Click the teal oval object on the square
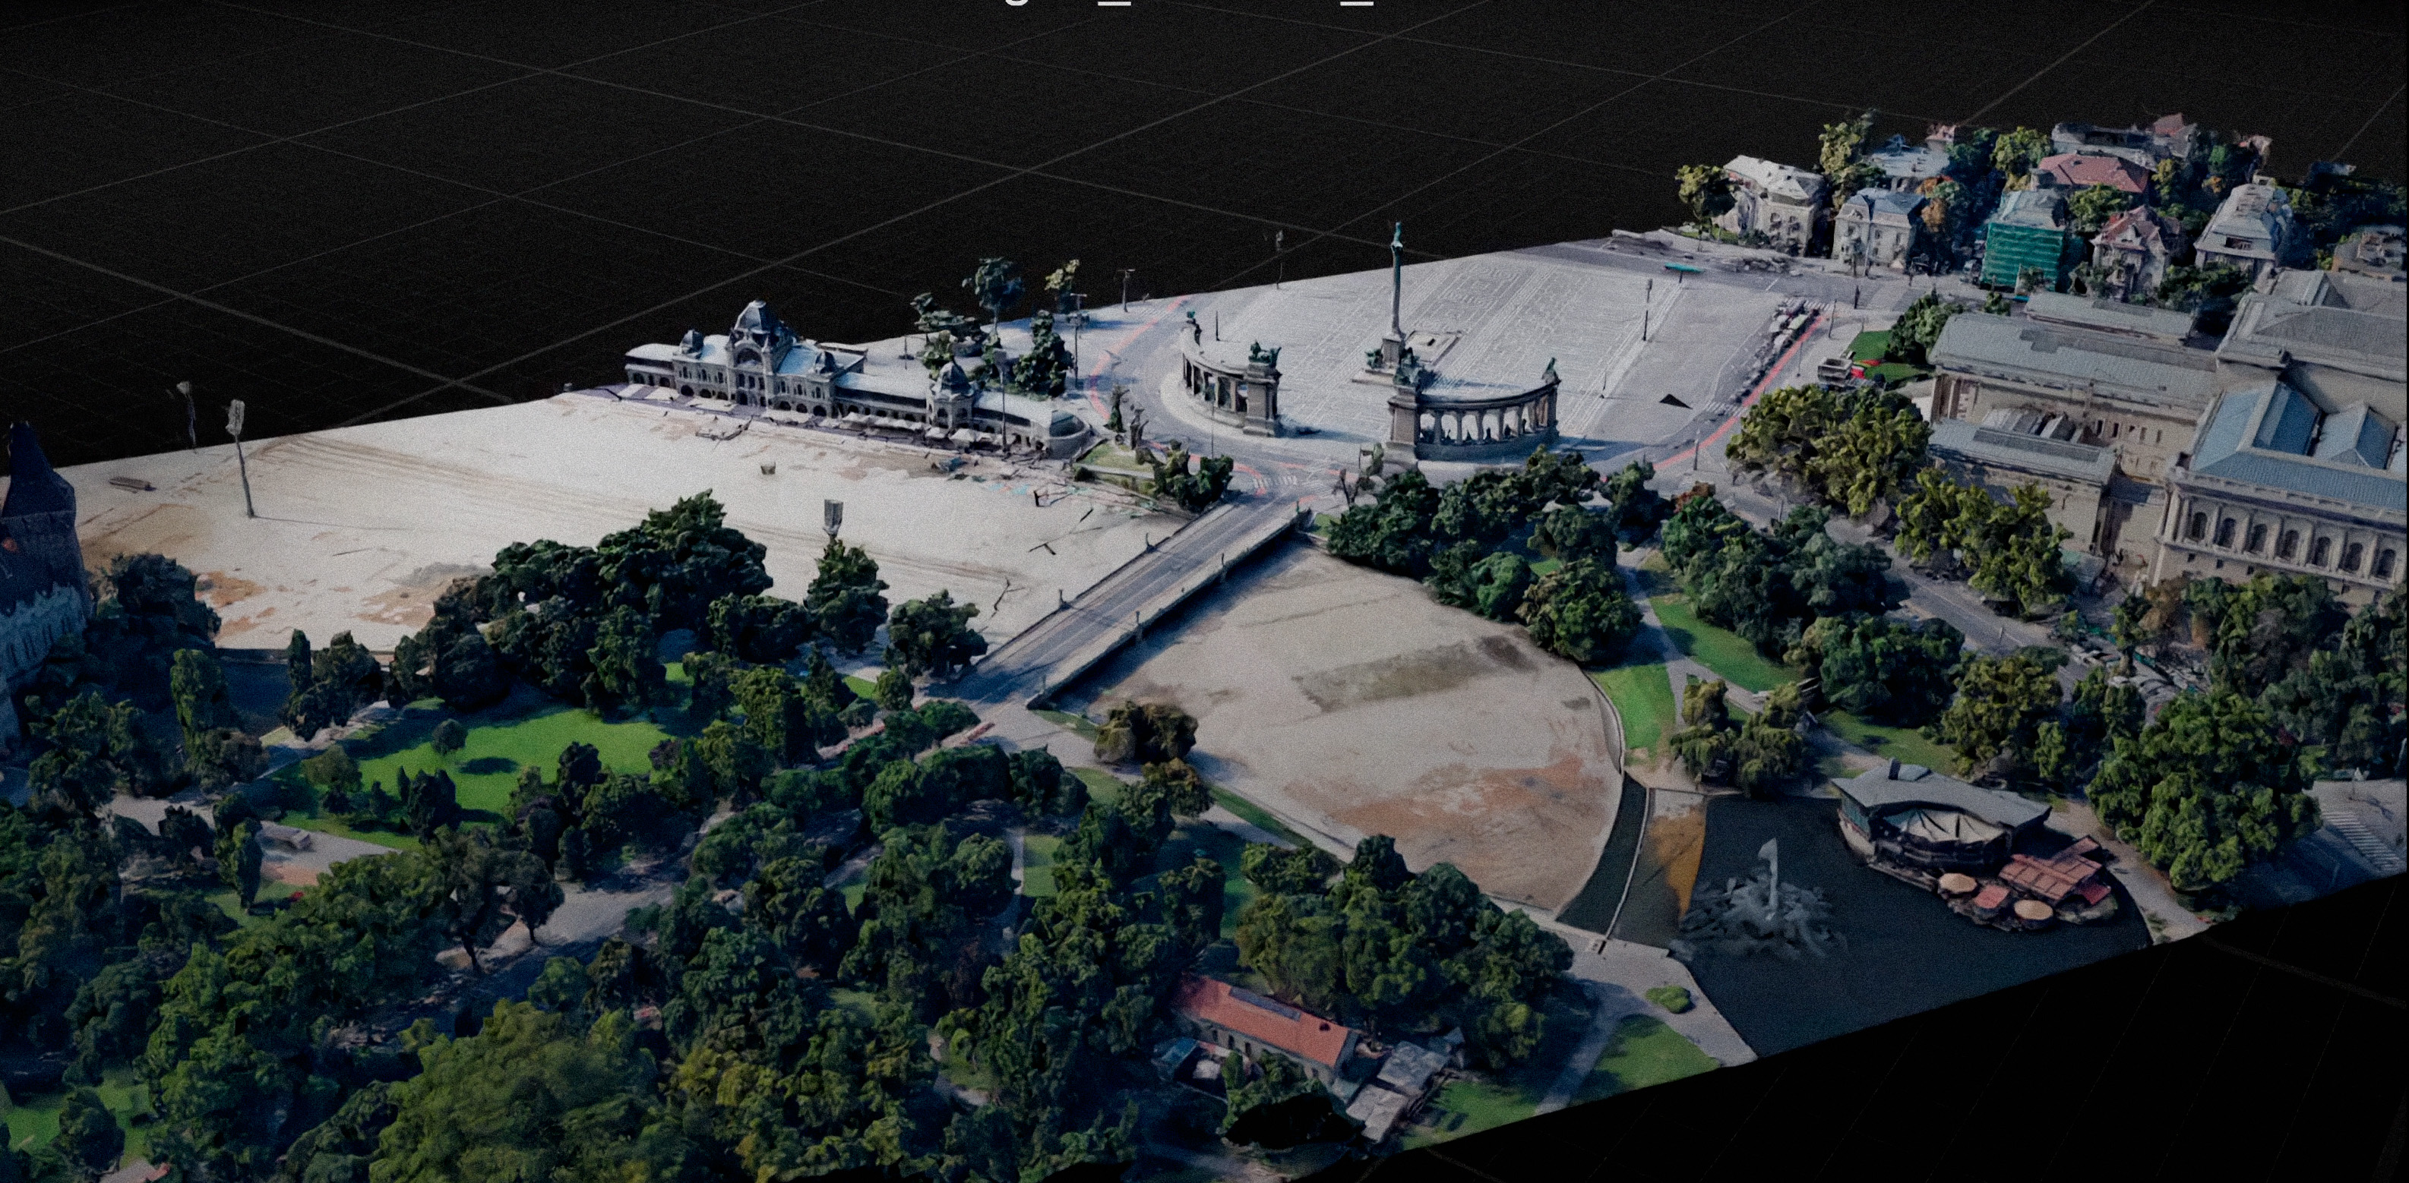Image resolution: width=2409 pixels, height=1183 pixels. point(1683,269)
